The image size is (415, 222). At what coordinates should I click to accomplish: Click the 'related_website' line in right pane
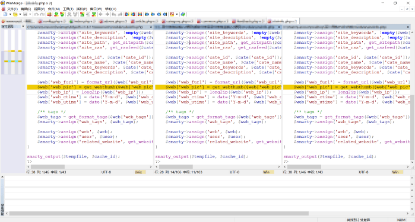[351, 141]
